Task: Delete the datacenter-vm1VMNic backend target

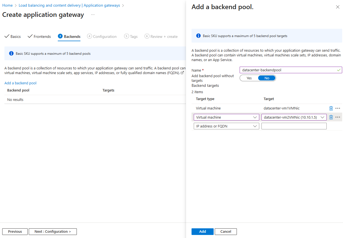Action: [x=331, y=108]
